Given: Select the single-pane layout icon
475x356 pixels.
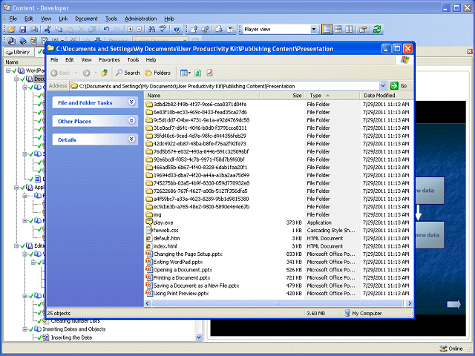Looking at the screenshot, I should coord(327,30).
